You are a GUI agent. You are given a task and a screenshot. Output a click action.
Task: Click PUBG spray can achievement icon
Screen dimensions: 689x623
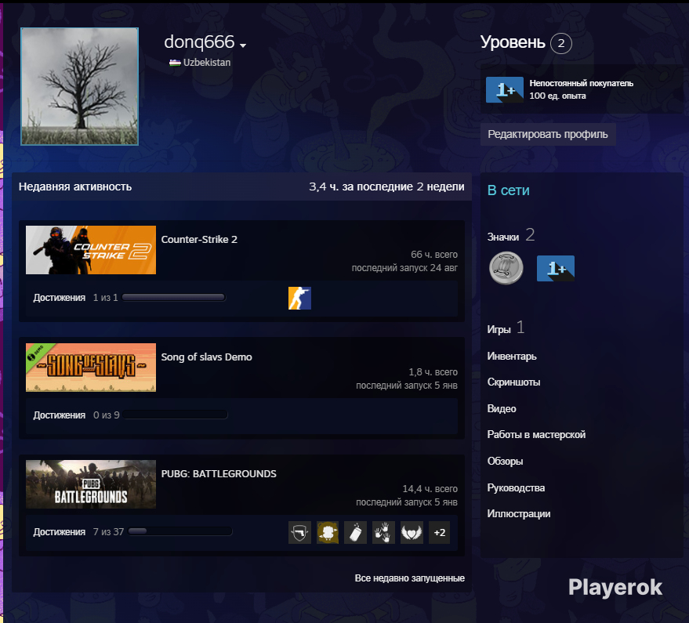(356, 533)
